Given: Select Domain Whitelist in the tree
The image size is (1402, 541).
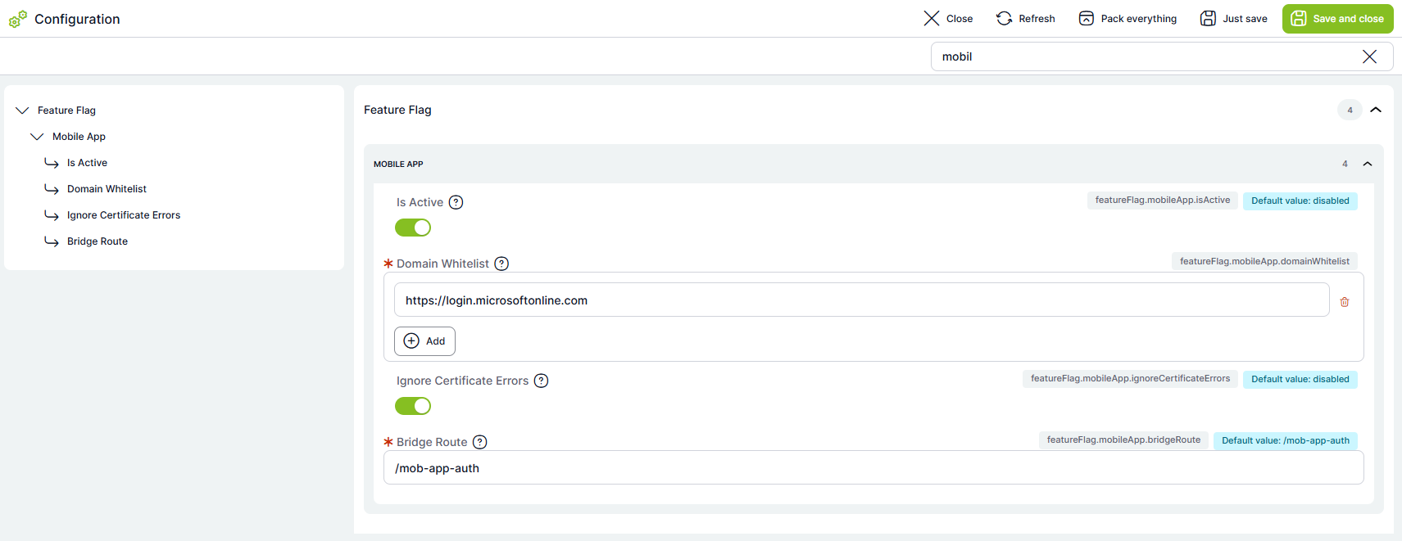Looking at the screenshot, I should [x=107, y=189].
